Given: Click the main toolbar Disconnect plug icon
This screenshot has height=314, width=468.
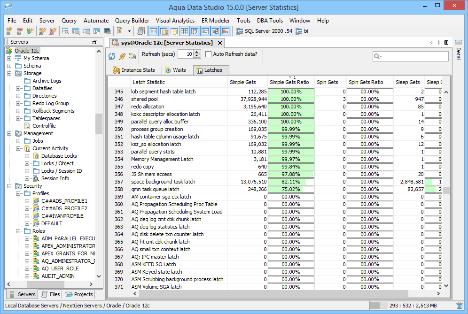Looking at the screenshot, I should pos(53,31).
